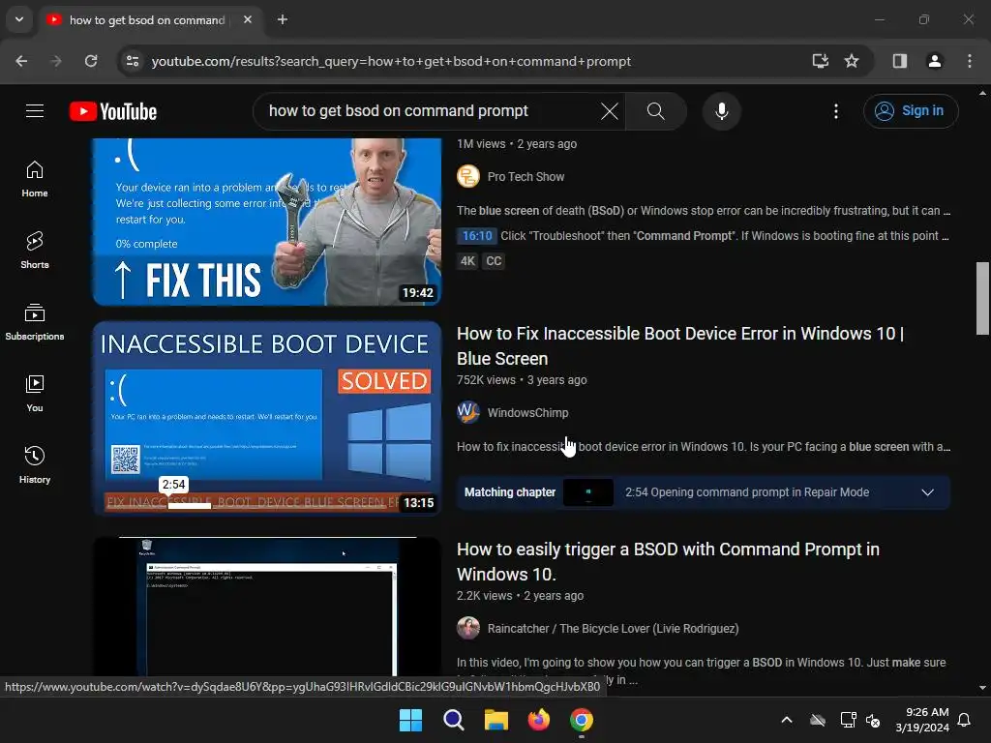
Task: Click the 4K badge
Action: 467,261
